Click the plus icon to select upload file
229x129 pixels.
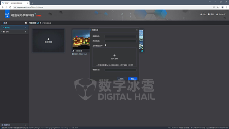[114, 55]
